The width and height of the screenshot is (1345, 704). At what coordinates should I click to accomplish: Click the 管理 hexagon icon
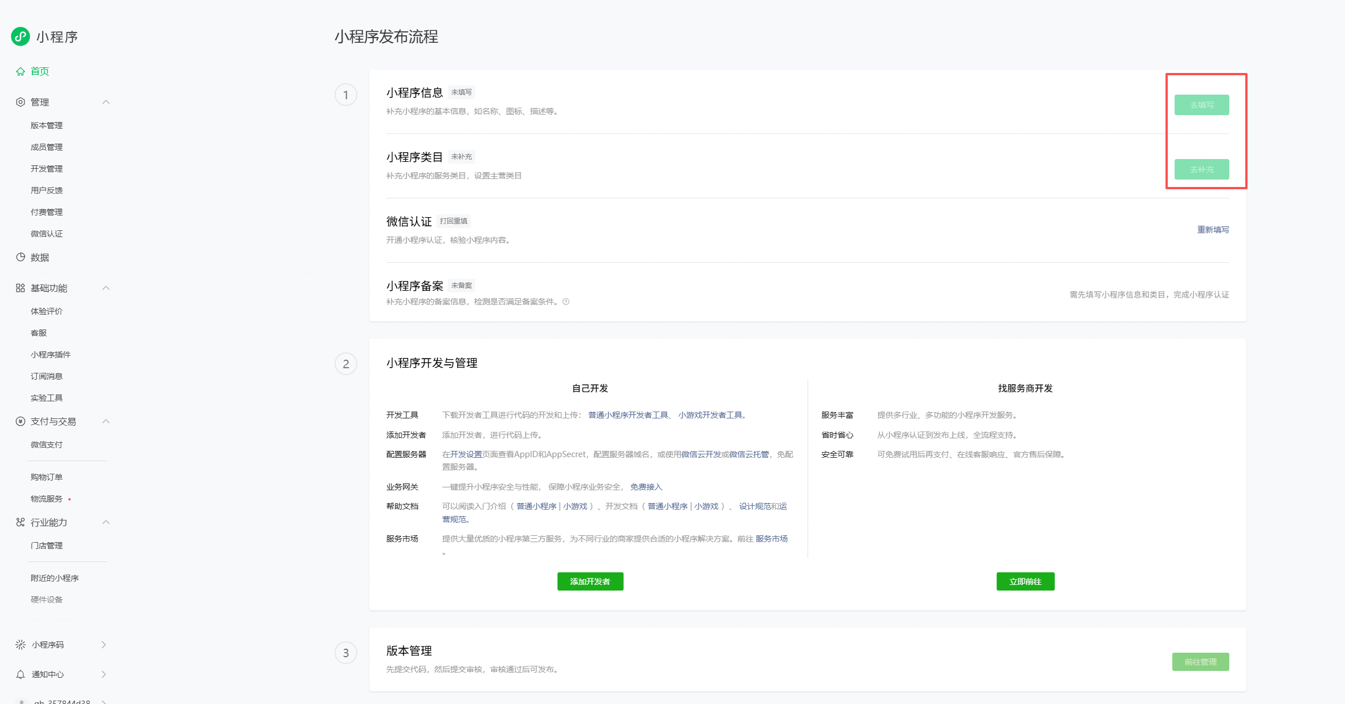pyautogui.click(x=21, y=102)
